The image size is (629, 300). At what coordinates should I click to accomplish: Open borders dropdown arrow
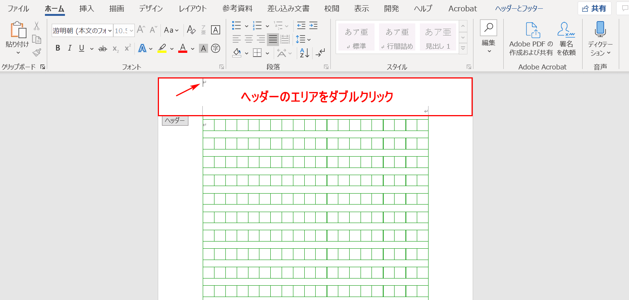[267, 53]
